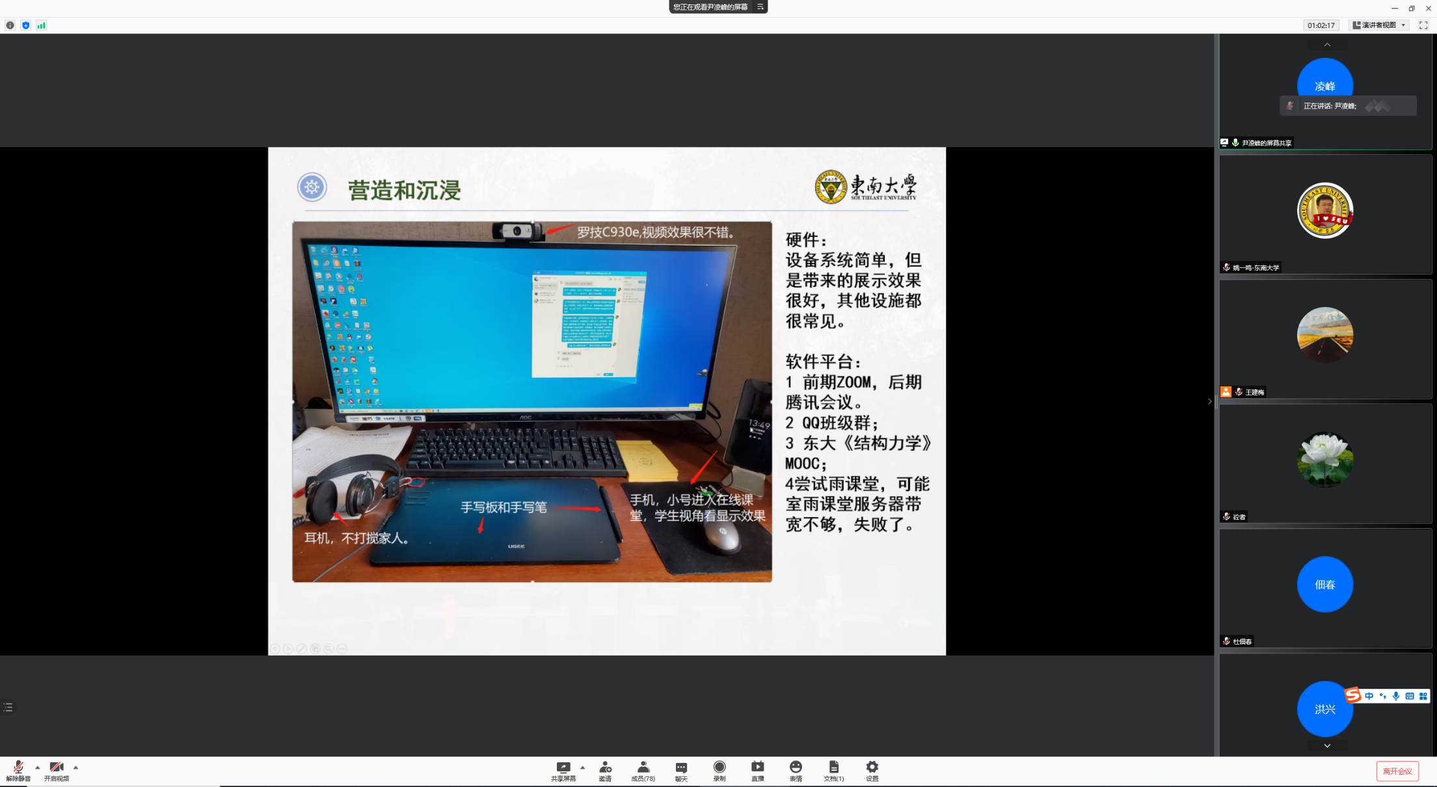Collapse the participant video sidebar arrow
Viewport: 1437px width, 787px height.
(x=1210, y=401)
